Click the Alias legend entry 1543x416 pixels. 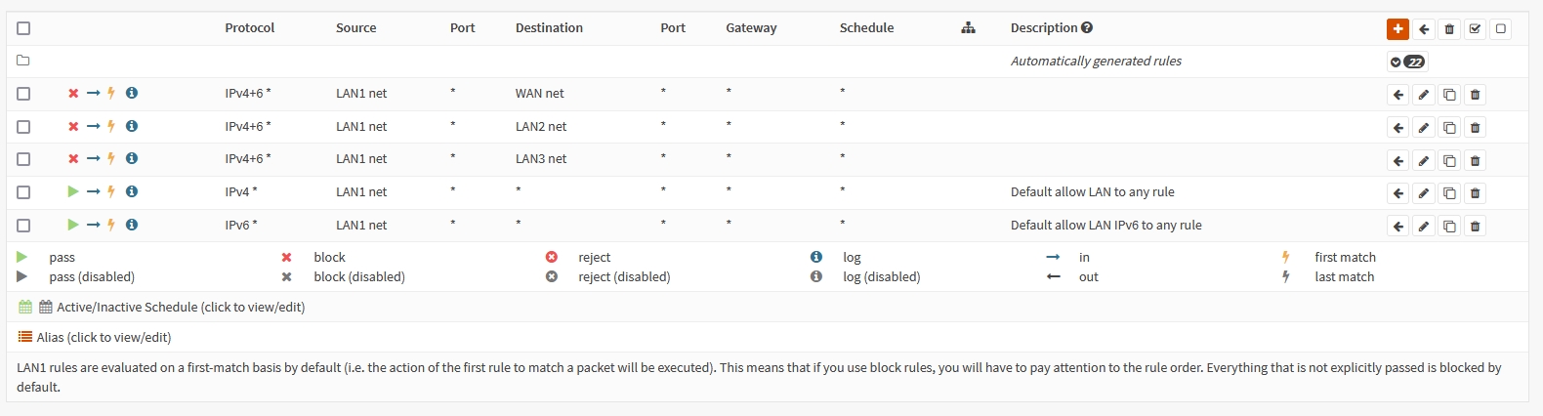pos(104,337)
